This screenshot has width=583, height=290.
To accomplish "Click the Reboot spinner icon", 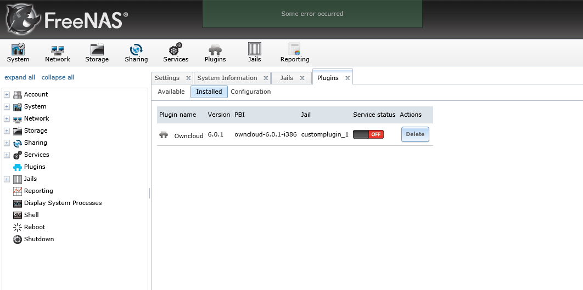I will click(18, 228).
